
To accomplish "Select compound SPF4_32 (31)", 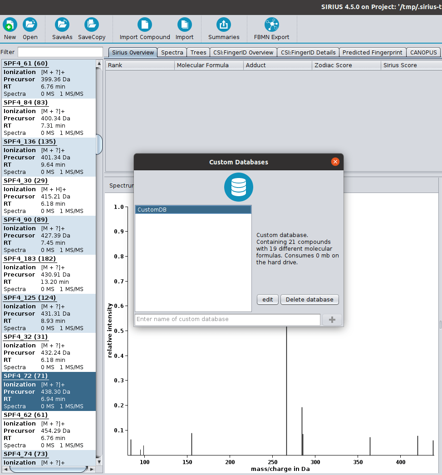I will pos(49,352).
